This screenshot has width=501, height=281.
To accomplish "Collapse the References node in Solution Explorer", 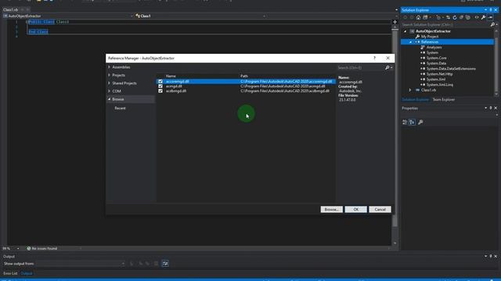I will pyautogui.click(x=411, y=42).
